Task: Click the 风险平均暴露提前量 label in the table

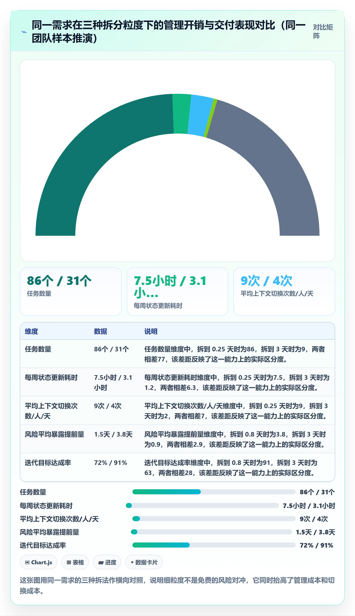Action: [55, 434]
